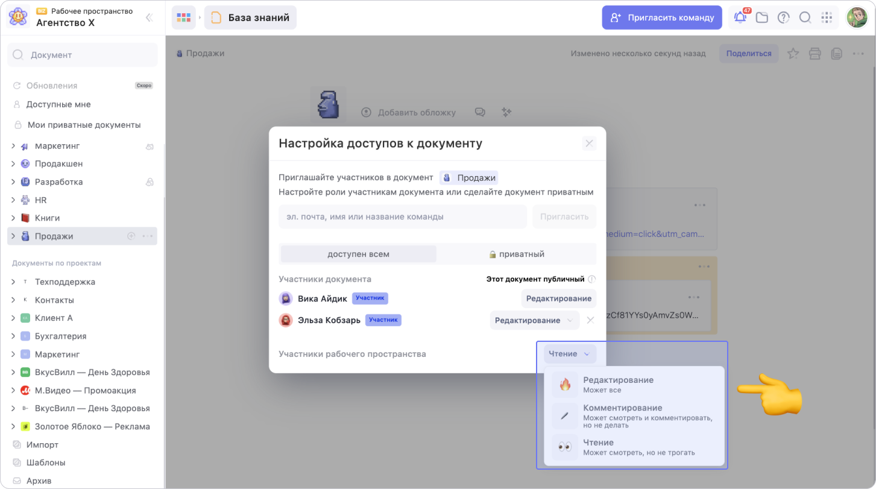The width and height of the screenshot is (876, 489).
Task: Open the notifications bell icon
Action: (740, 17)
